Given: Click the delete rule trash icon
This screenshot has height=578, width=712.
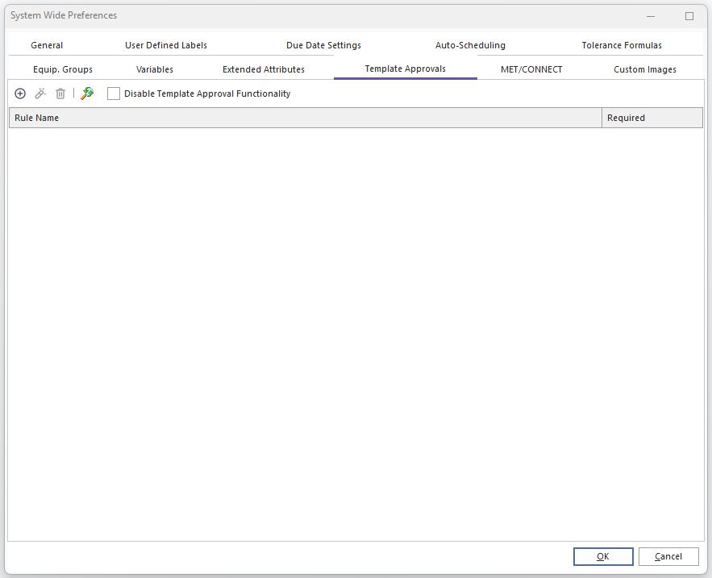Looking at the screenshot, I should pyautogui.click(x=60, y=94).
